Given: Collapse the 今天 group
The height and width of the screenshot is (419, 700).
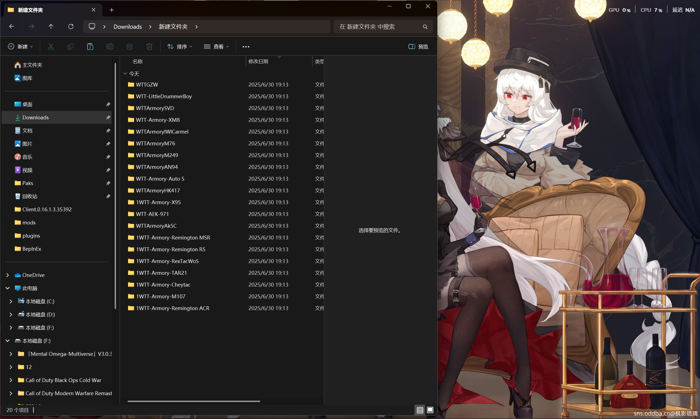Looking at the screenshot, I should [125, 73].
